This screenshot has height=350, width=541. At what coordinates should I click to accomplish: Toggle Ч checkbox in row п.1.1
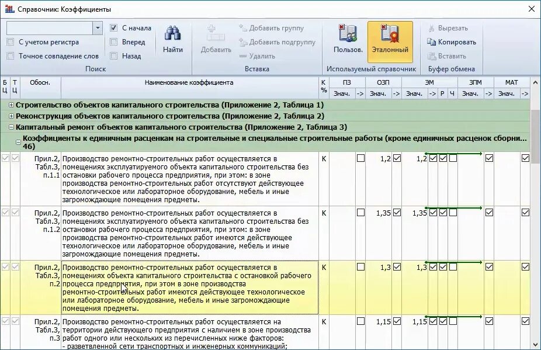coord(453,158)
